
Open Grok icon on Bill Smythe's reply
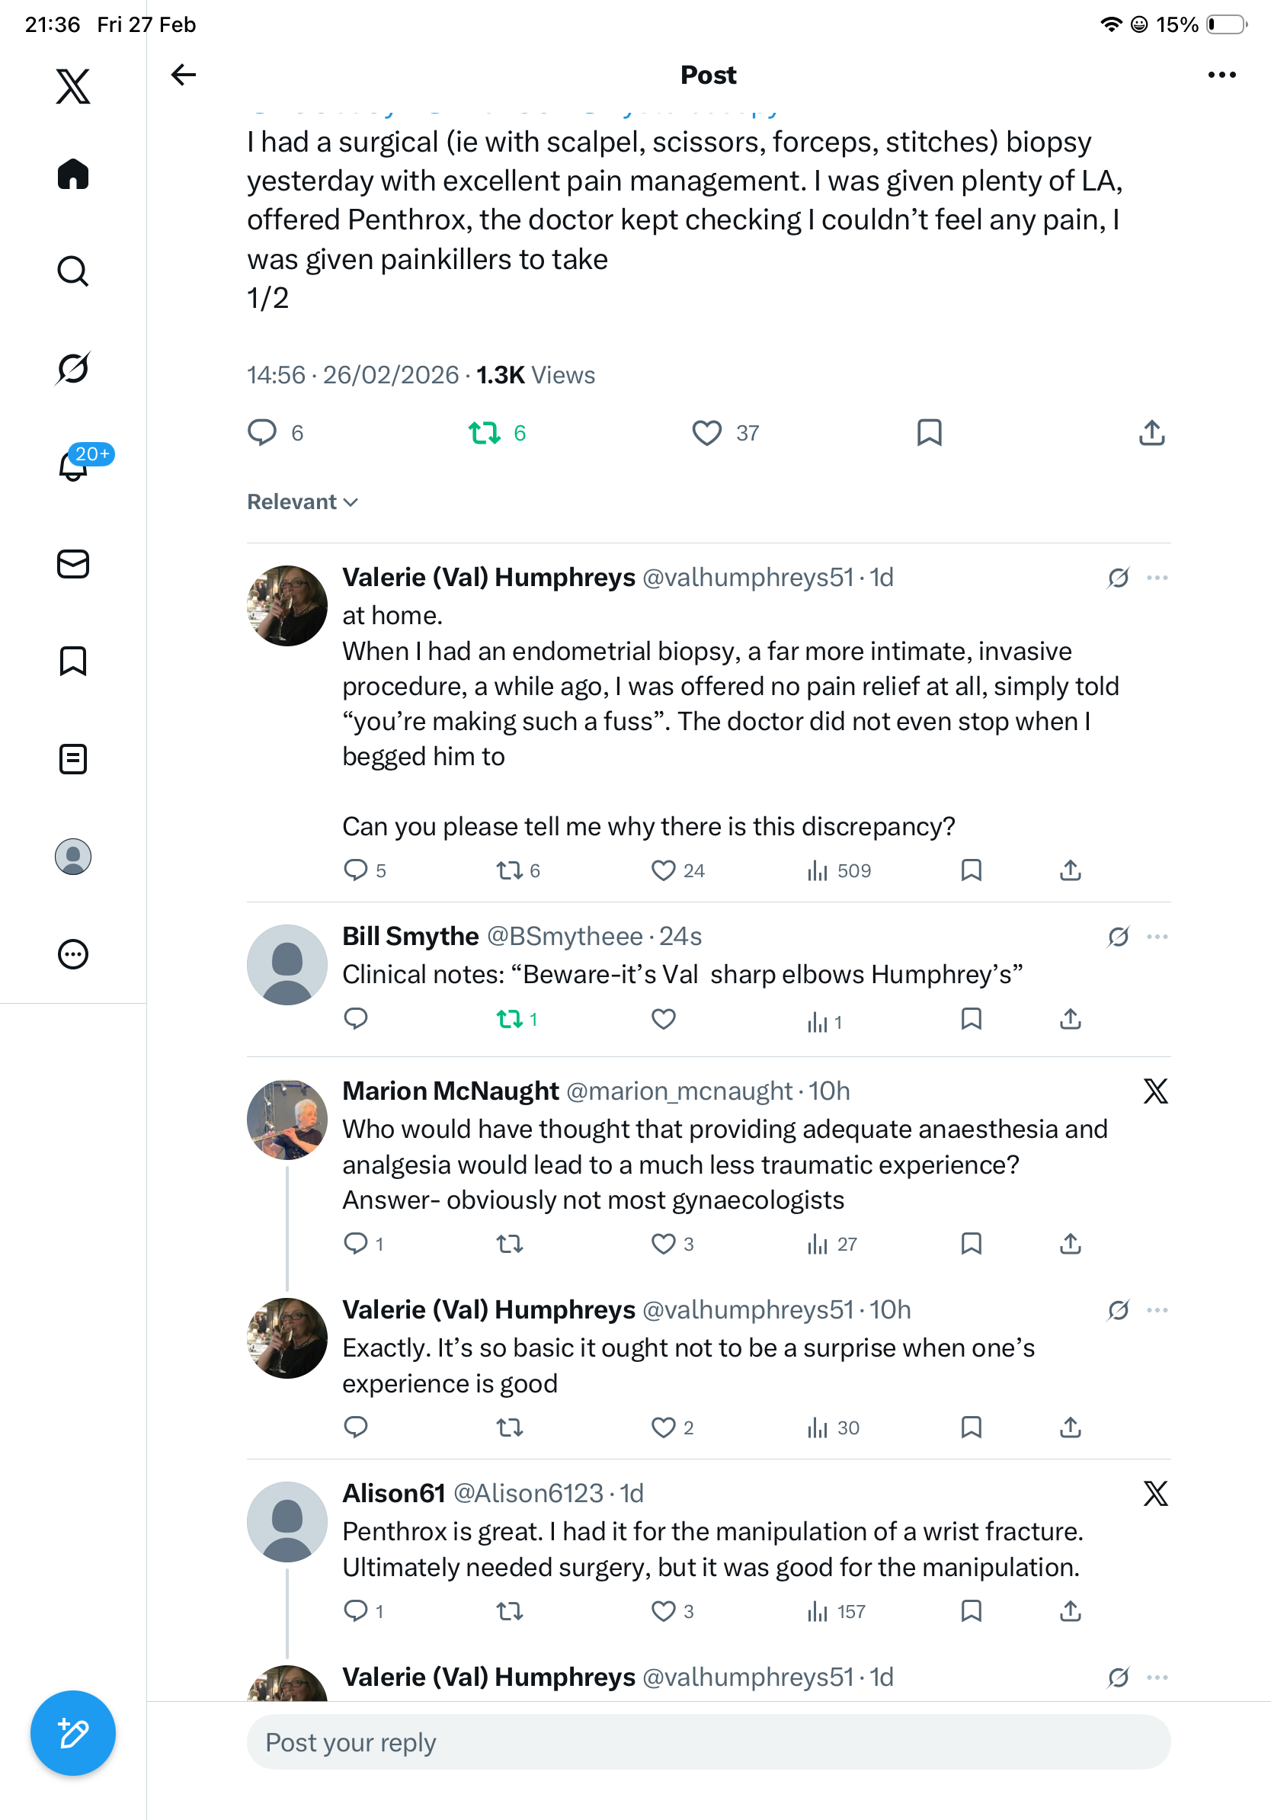[1118, 937]
